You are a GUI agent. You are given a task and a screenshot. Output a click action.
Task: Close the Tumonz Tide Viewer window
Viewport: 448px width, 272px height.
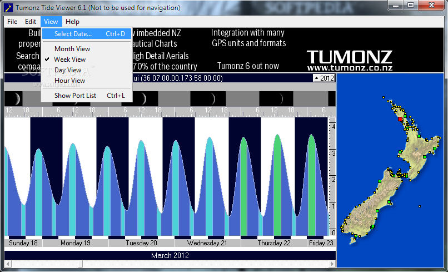click(431, 6)
